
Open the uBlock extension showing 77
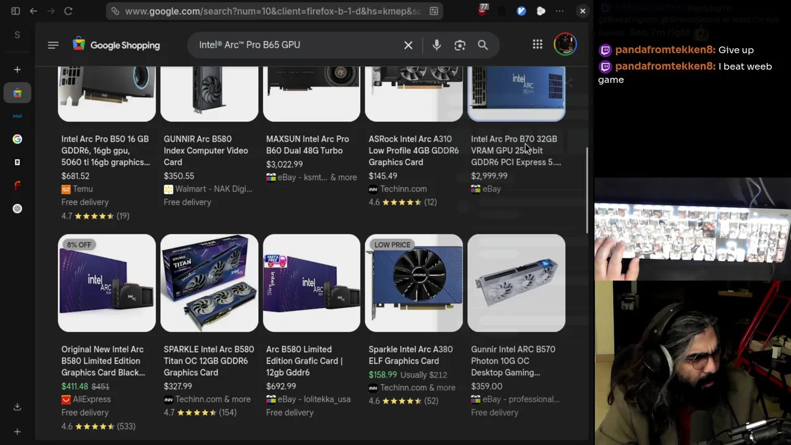483,10
